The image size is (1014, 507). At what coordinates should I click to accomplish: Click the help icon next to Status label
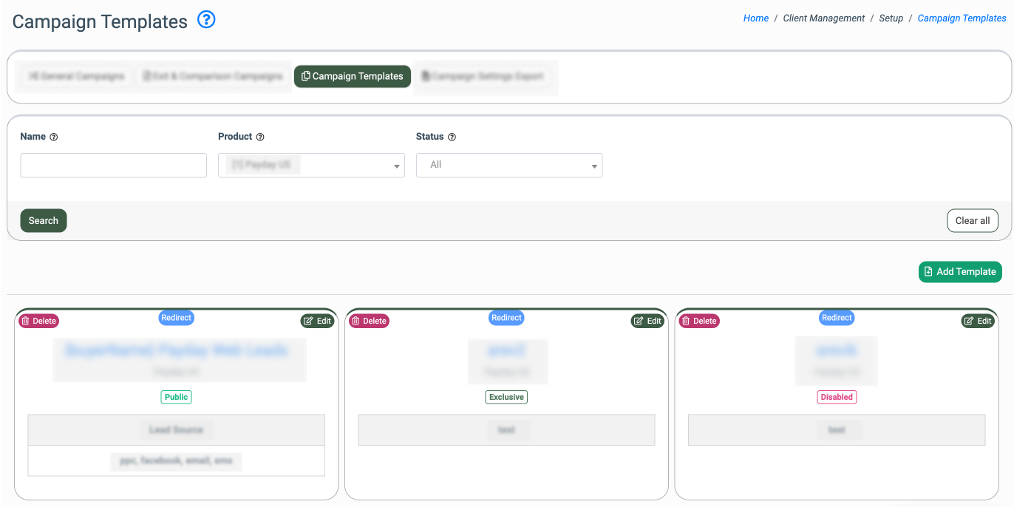[x=452, y=137]
